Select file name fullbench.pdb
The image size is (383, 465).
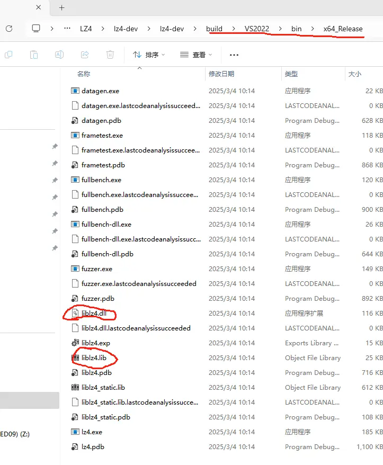102,209
